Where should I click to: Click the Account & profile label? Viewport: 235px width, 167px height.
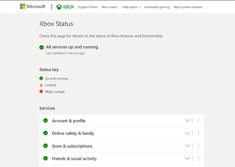(x=69, y=121)
